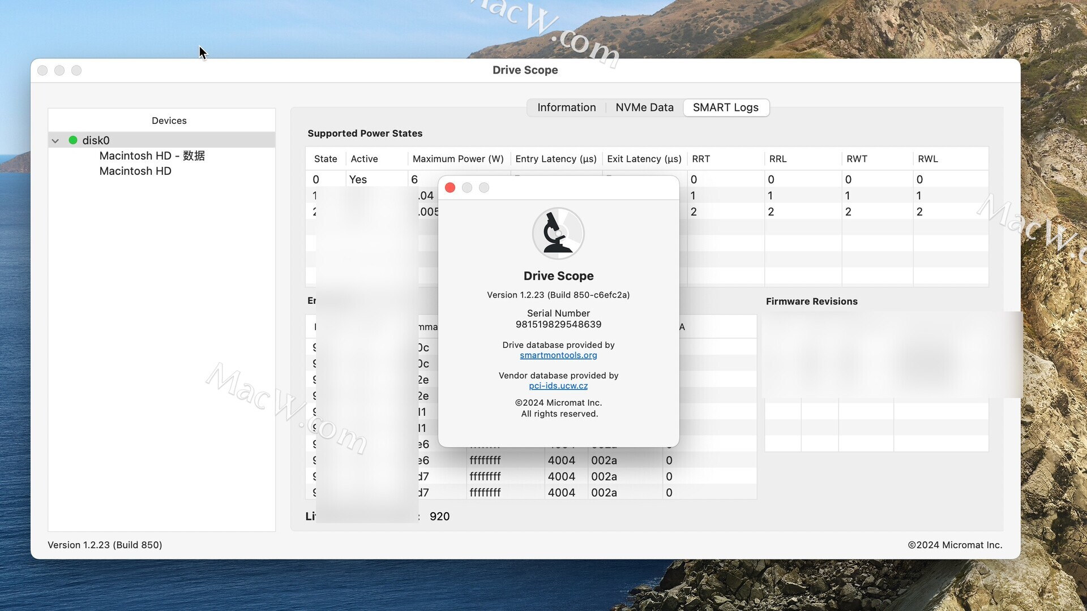
Task: Open the pci-ids.ucw.cz link
Action: click(x=558, y=386)
